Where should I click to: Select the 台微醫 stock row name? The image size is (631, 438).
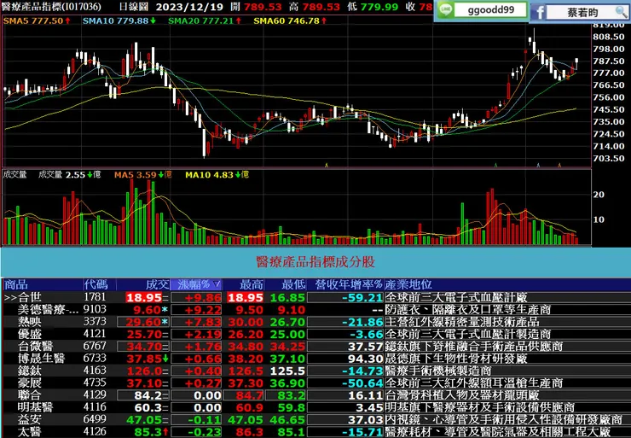pos(36,346)
